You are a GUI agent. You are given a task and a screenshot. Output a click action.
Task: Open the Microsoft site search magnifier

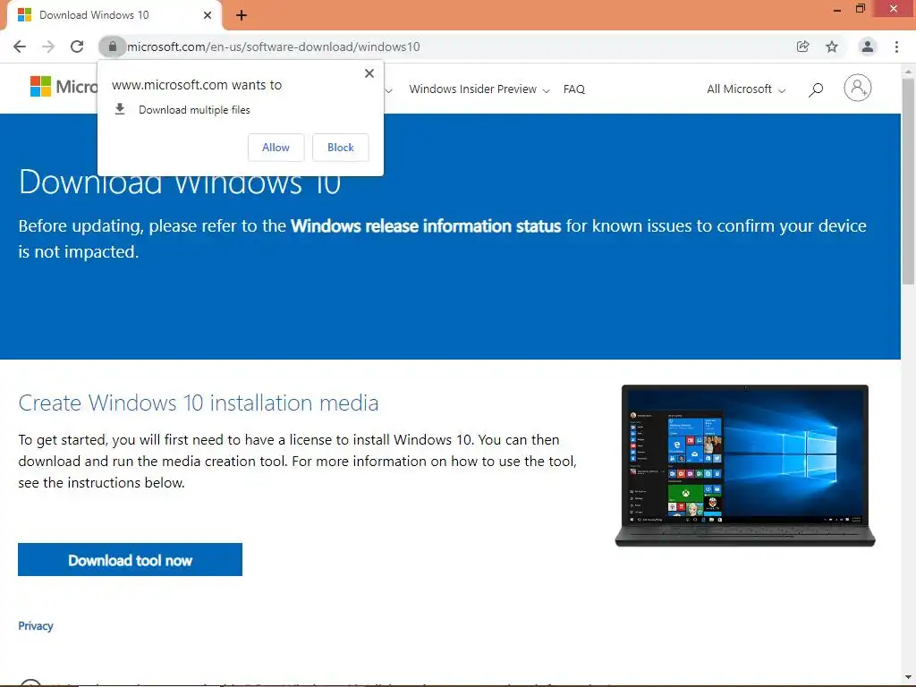click(x=816, y=89)
